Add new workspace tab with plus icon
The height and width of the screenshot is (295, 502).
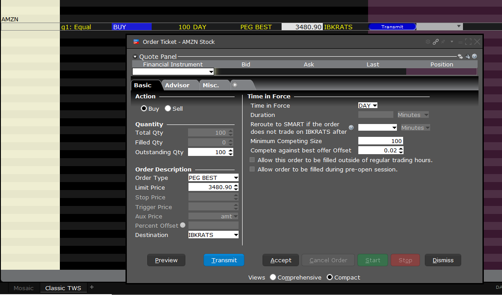tap(91, 287)
